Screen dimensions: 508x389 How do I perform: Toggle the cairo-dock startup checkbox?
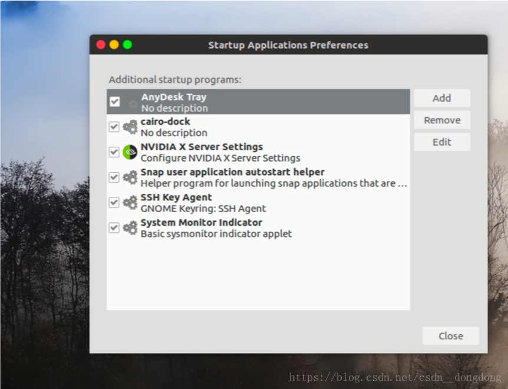[114, 127]
